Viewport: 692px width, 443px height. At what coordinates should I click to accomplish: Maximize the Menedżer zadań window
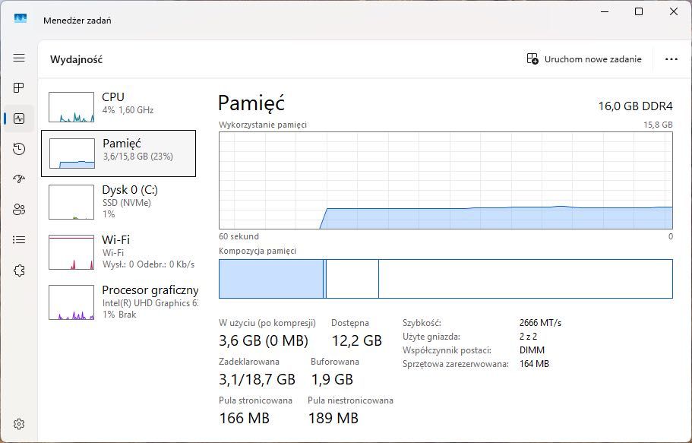639,11
